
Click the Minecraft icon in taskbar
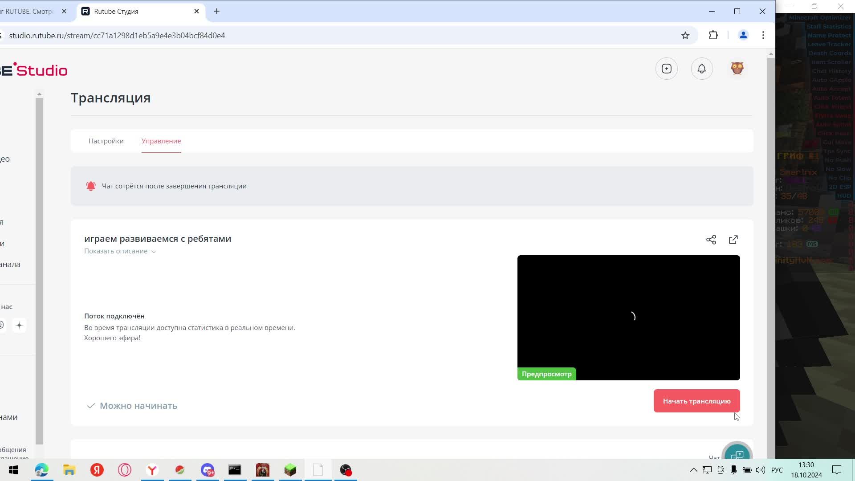[x=291, y=470]
